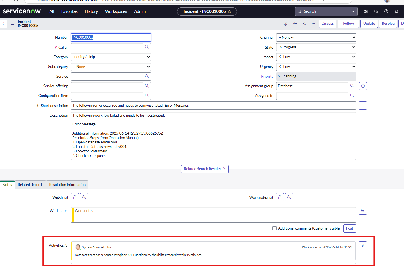This screenshot has width=404, height=266.
Task: Click the short description suggestion lightbulb
Action: 363,106
